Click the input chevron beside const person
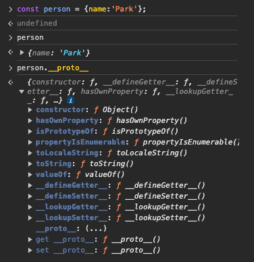254x262 pixels. 10,9
